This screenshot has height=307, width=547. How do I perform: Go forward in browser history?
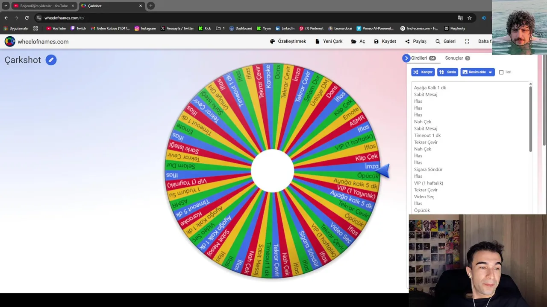[16, 18]
